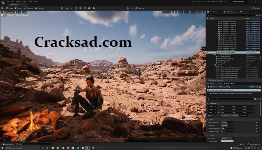Open the Rotation type dropdown
Image resolution: width=262 pixels, height=150 pixels.
click(212, 109)
